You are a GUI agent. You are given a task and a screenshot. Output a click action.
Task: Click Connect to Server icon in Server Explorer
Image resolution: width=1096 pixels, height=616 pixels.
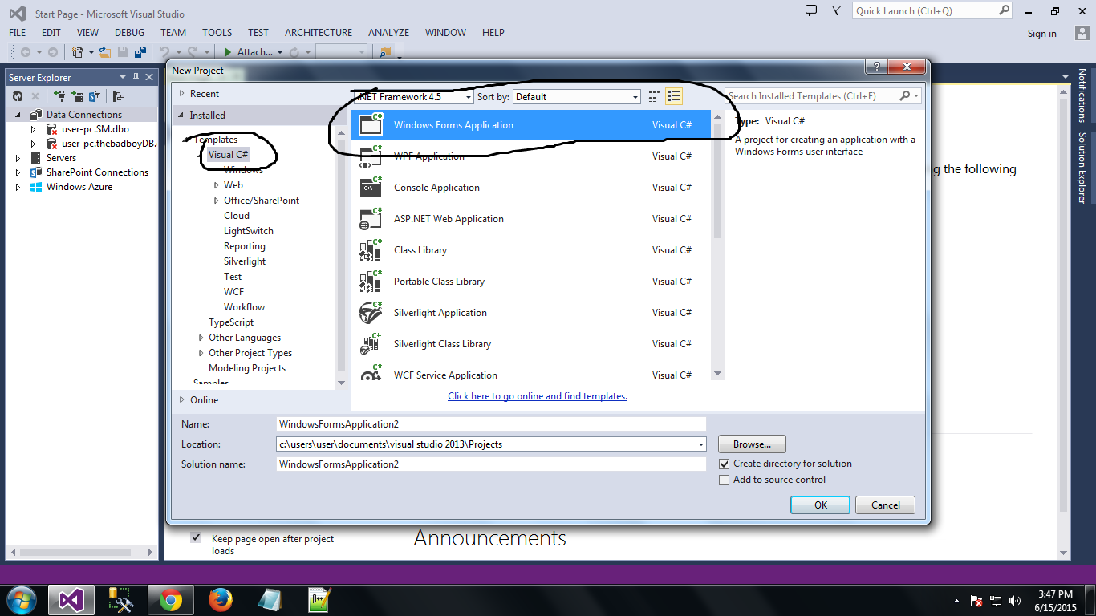pyautogui.click(x=77, y=96)
